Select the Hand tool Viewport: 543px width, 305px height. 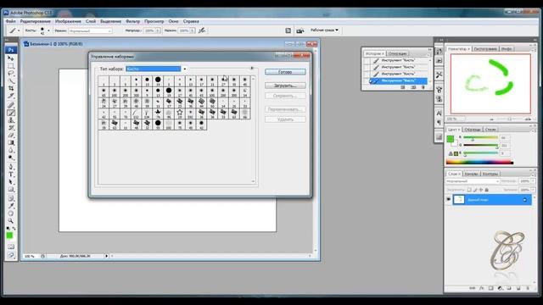tap(11, 213)
